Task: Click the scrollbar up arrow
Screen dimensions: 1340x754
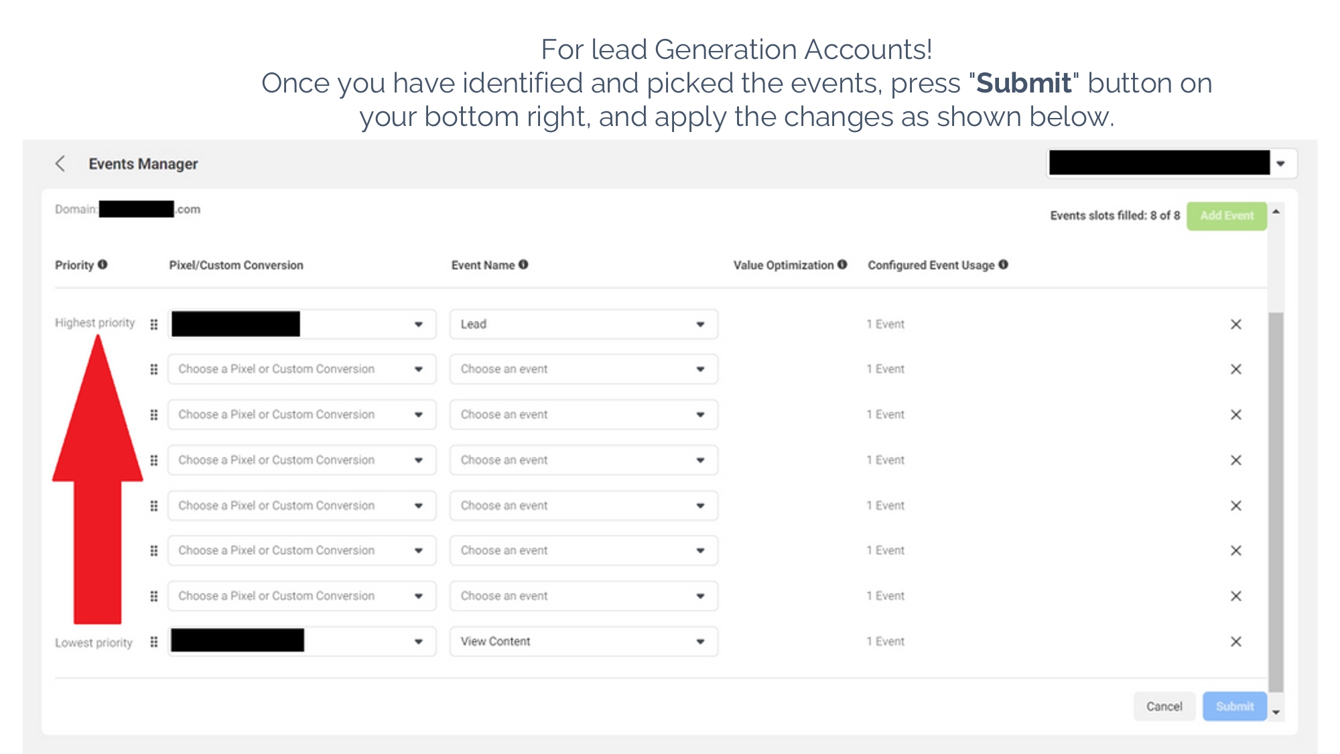Action: click(1276, 211)
